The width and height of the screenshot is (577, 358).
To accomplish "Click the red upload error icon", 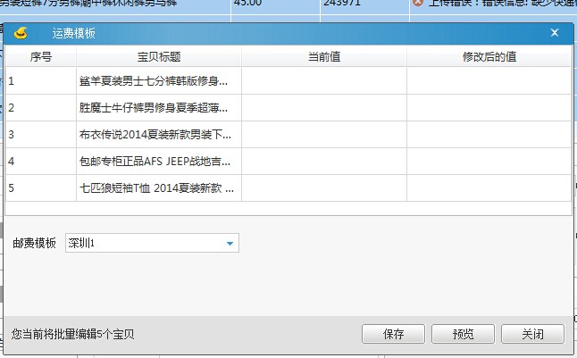I will click(x=417, y=4).
